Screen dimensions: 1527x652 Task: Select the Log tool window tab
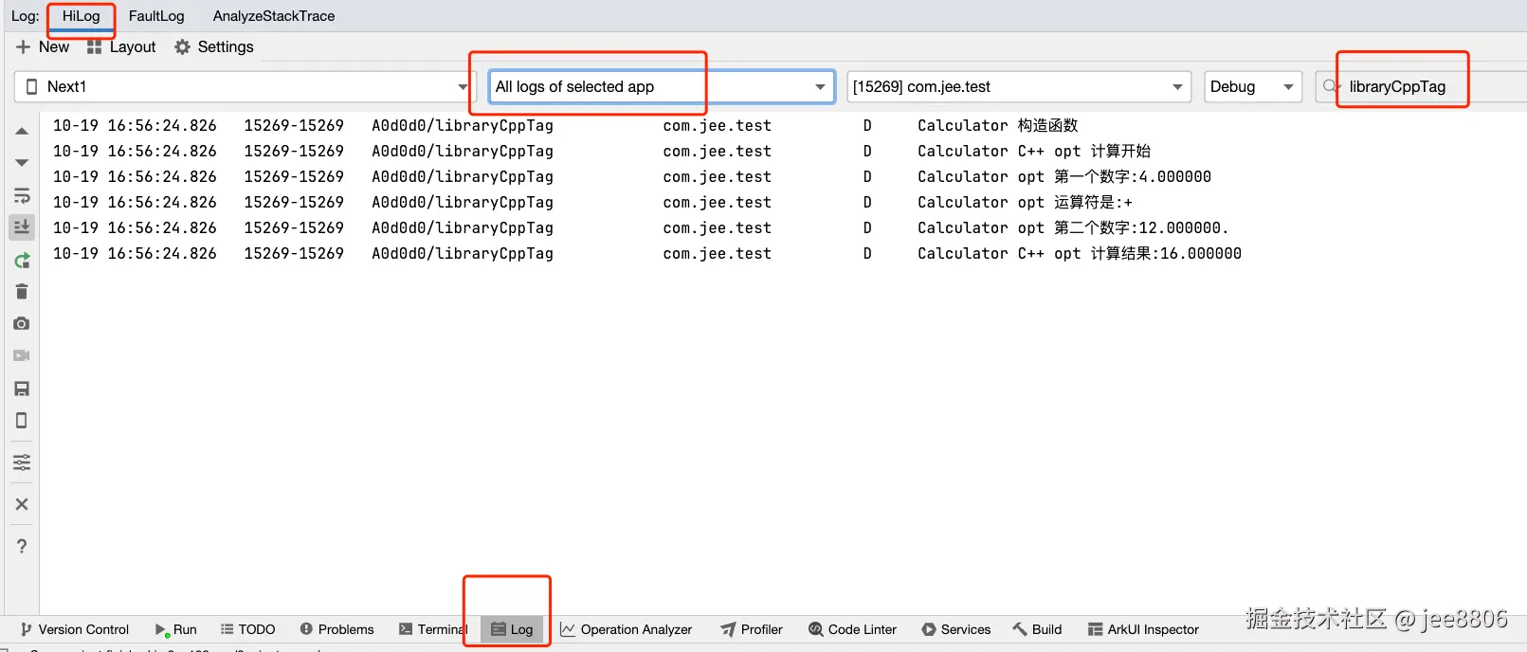coord(513,629)
